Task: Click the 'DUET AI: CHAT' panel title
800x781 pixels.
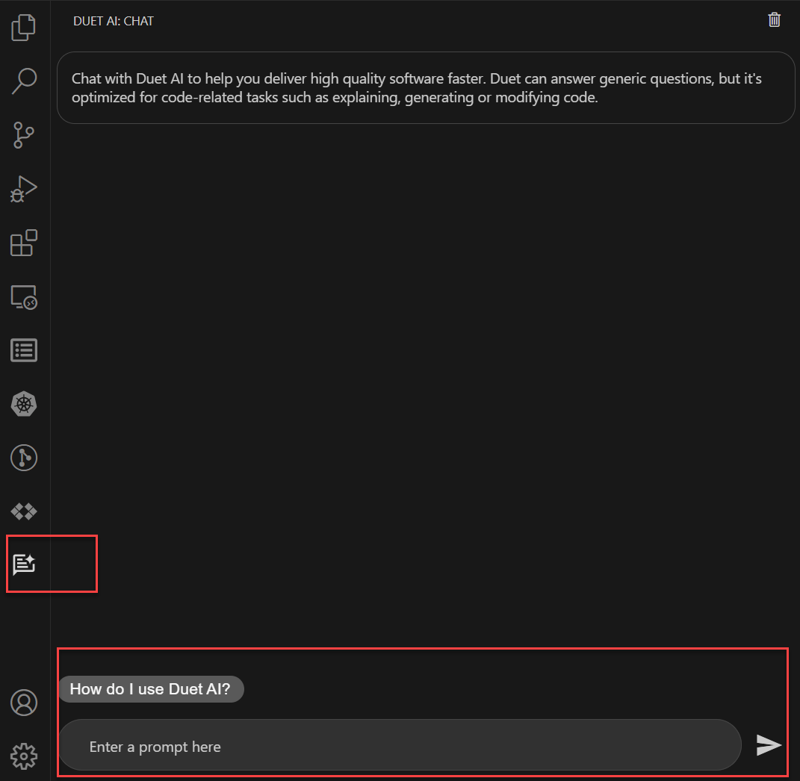Action: click(114, 21)
